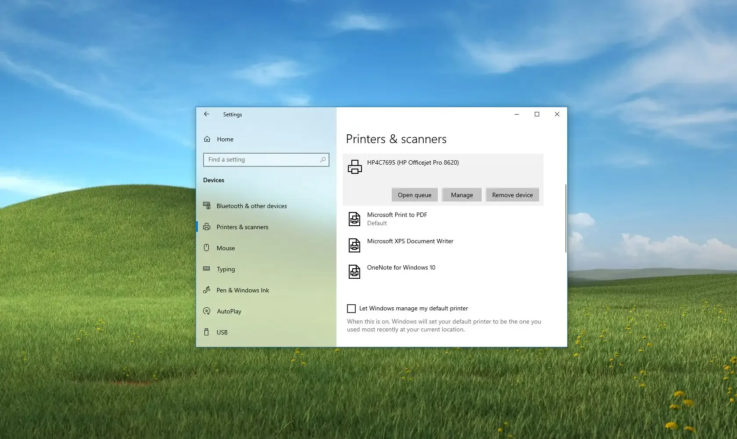Select the Bluetooth & other devices icon
Image resolution: width=737 pixels, height=439 pixels.
coord(207,205)
